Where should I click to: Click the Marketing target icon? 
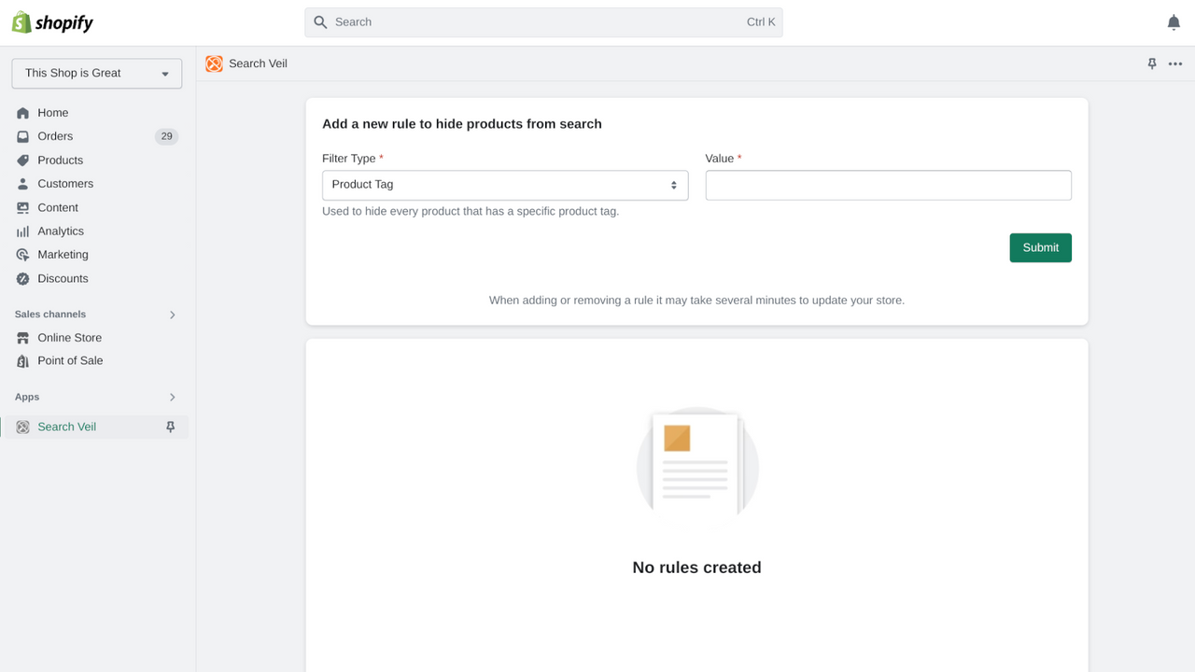coord(23,255)
